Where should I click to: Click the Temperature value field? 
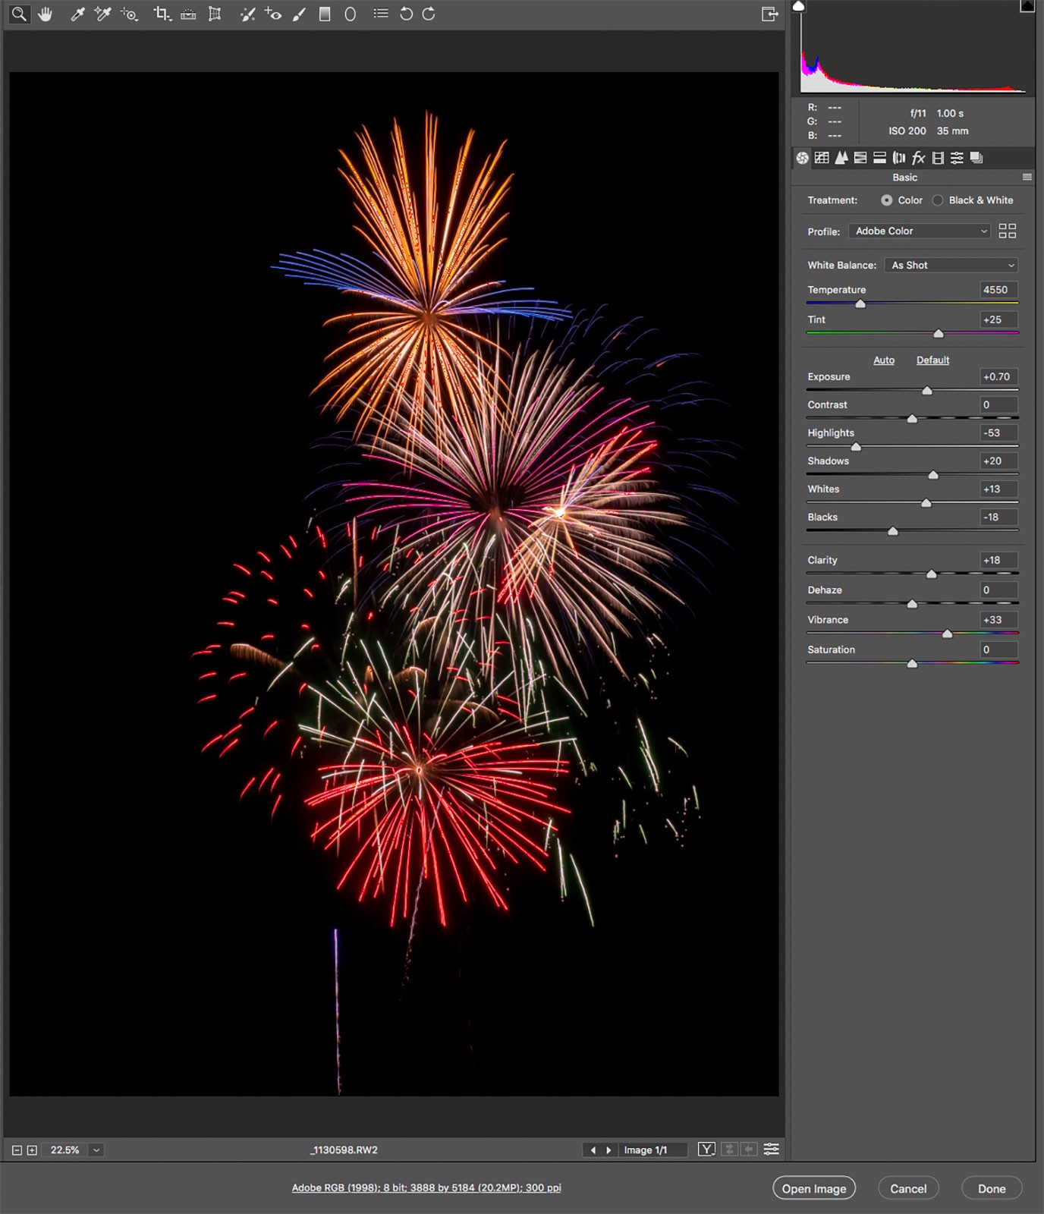[x=996, y=290]
